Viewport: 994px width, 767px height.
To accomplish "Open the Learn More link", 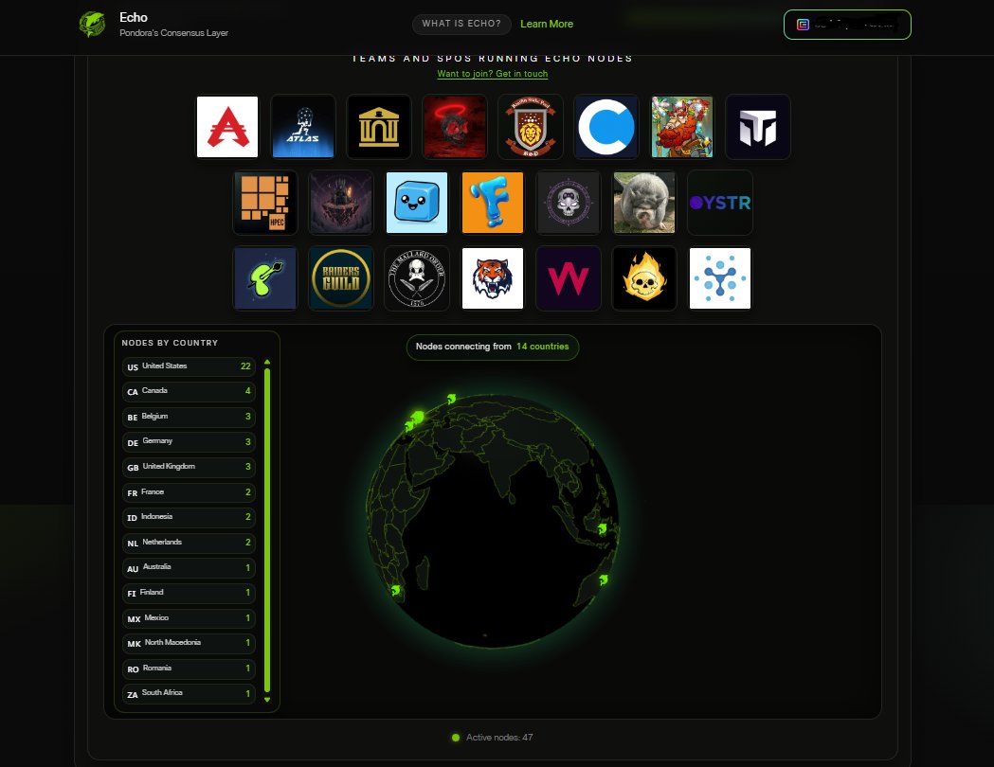I will 547,24.
